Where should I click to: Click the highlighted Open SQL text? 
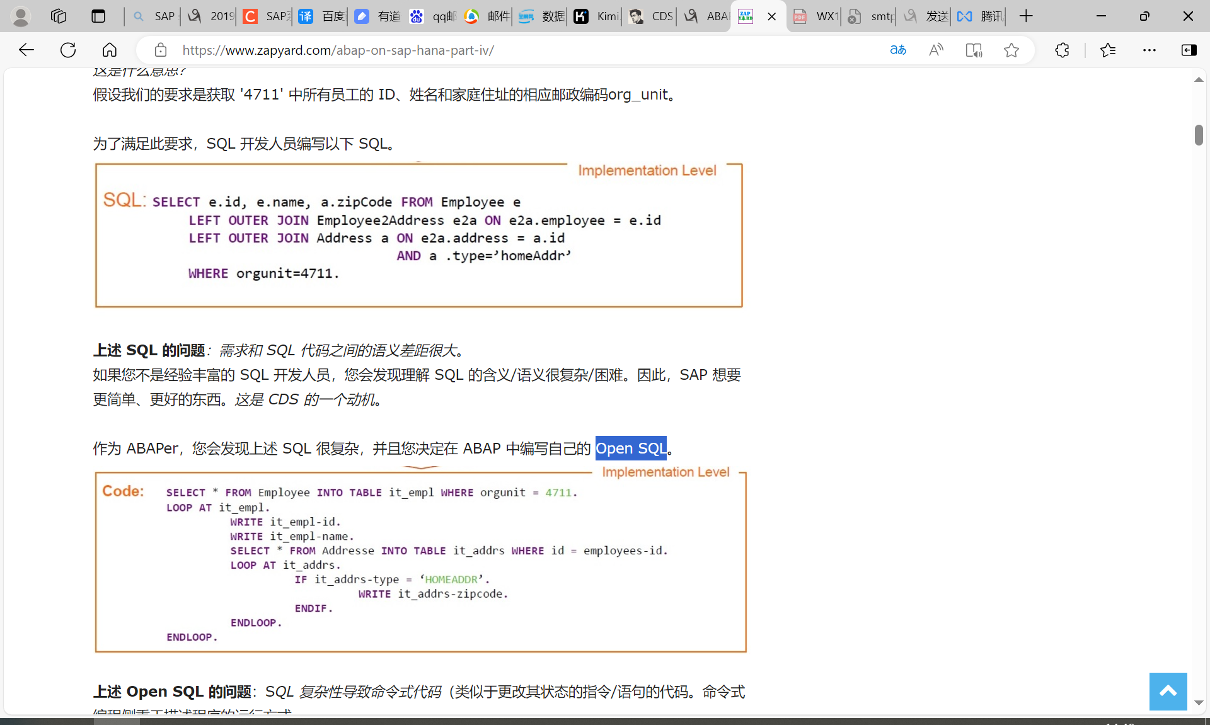pos(631,448)
